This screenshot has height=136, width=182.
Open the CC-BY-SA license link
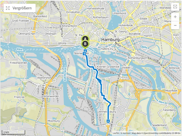coord(176,133)
